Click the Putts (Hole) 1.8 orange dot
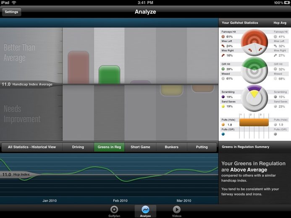291x218 pixels. (x=223, y=125)
